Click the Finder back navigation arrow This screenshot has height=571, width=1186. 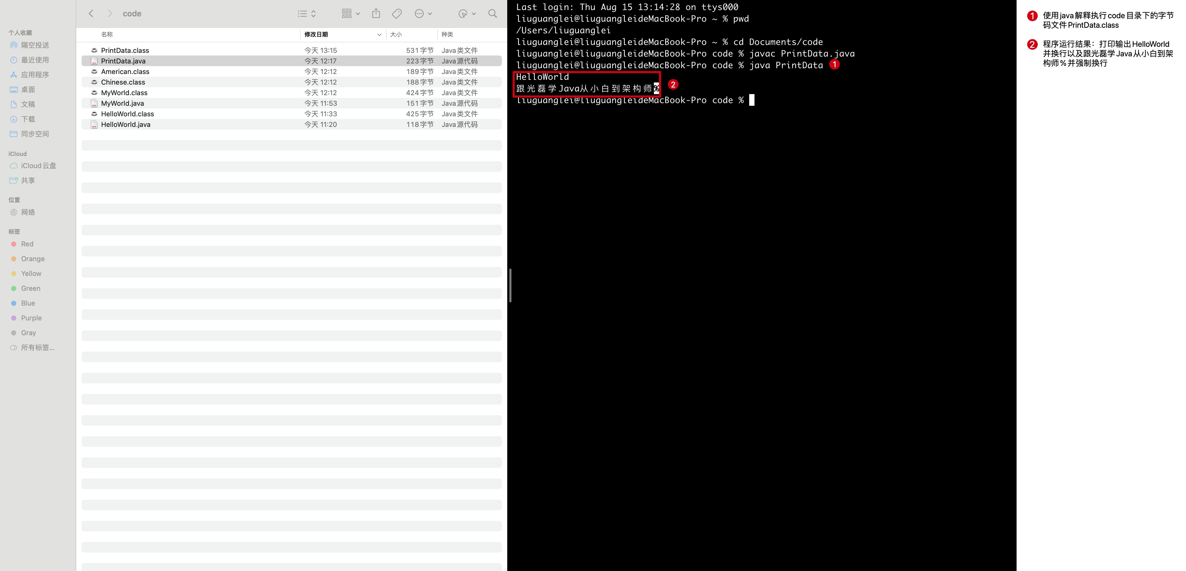pos(91,14)
